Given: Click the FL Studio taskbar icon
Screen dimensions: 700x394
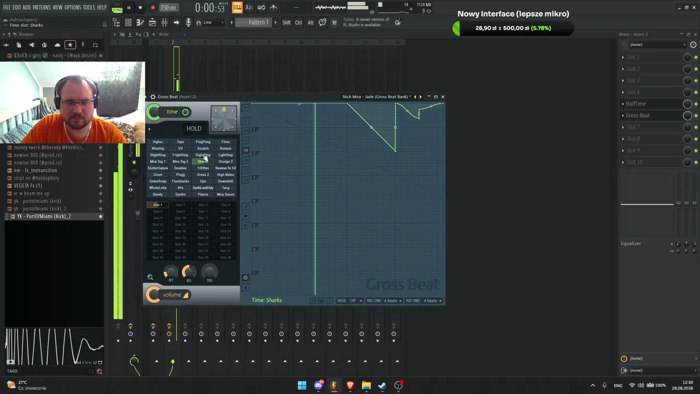Looking at the screenshot, I should point(334,385).
